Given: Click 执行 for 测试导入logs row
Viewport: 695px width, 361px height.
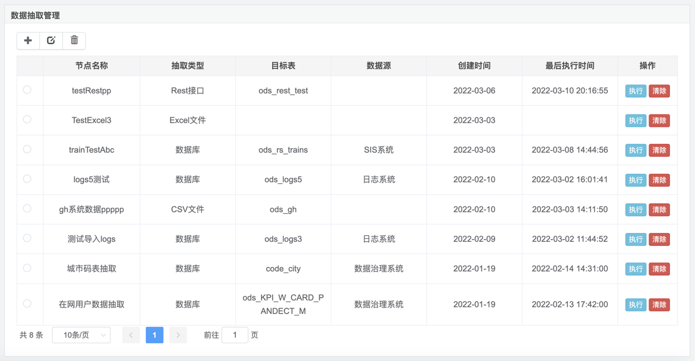Looking at the screenshot, I should [x=635, y=239].
